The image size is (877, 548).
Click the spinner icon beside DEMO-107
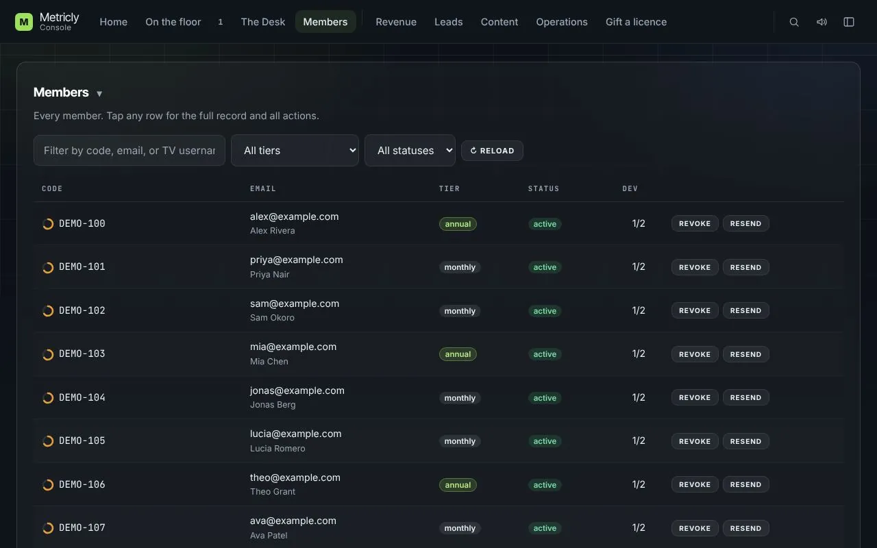point(48,528)
